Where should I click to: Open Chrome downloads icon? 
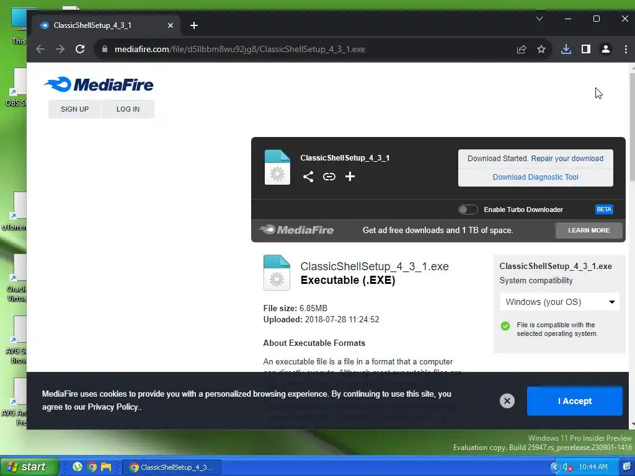point(566,50)
